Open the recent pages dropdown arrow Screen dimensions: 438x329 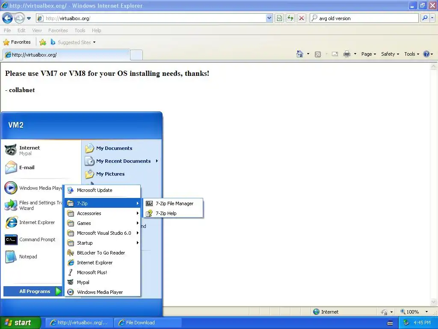pyautogui.click(x=29, y=18)
